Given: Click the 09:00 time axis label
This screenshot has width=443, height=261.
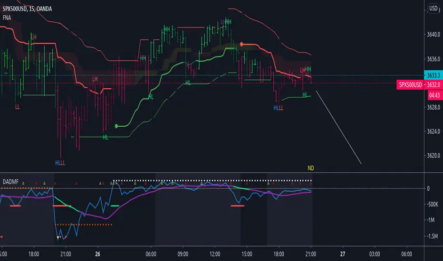Looking at the screenshot, I should (x=183, y=254).
